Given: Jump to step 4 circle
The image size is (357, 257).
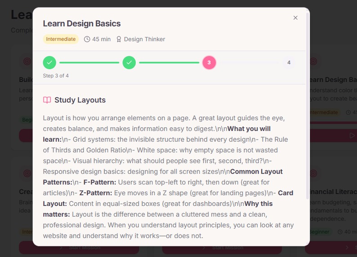Looking at the screenshot, I should pyautogui.click(x=289, y=62).
